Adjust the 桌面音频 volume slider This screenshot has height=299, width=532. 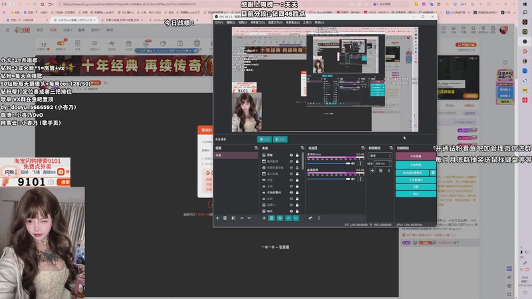[x=329, y=179]
